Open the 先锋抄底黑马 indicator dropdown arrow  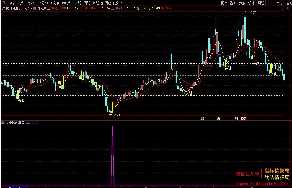(3, 123)
